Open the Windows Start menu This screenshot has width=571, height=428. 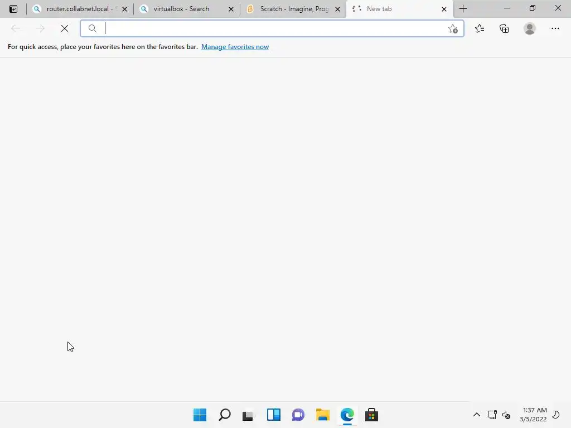click(x=200, y=415)
